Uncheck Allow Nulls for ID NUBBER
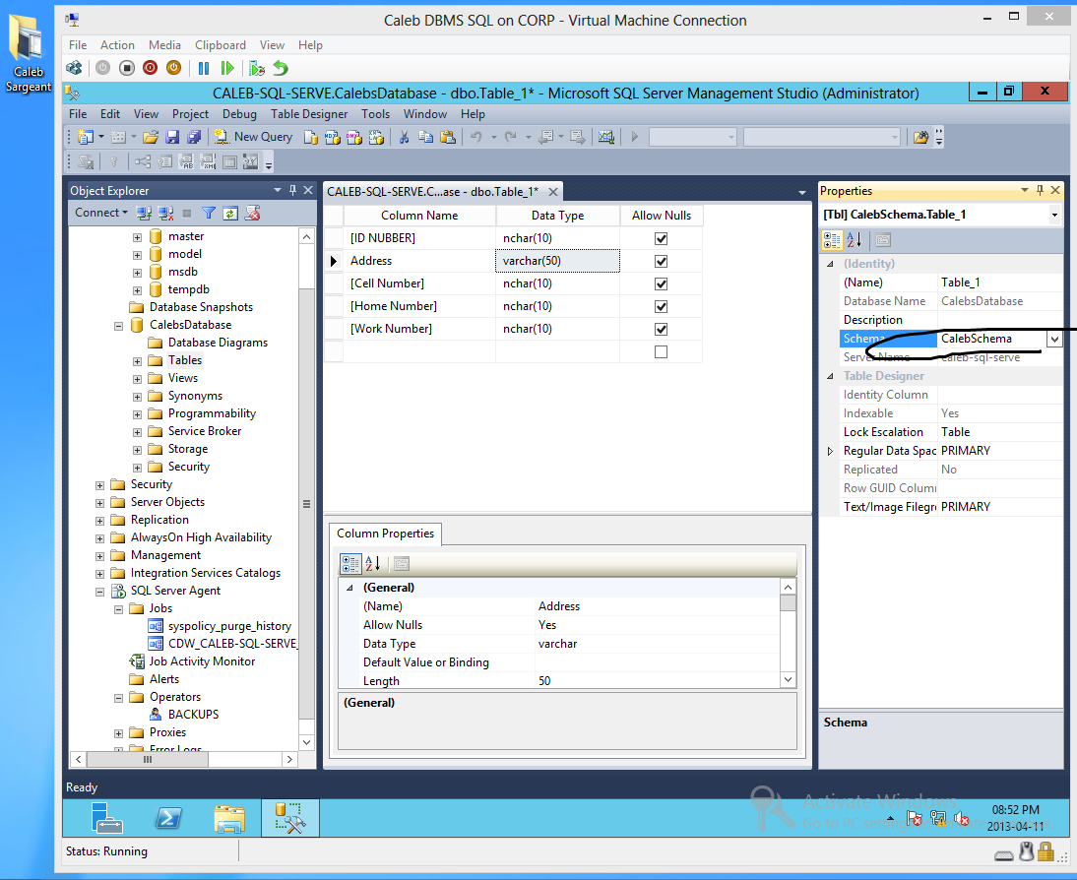Image resolution: width=1077 pixels, height=880 pixels. [661, 238]
